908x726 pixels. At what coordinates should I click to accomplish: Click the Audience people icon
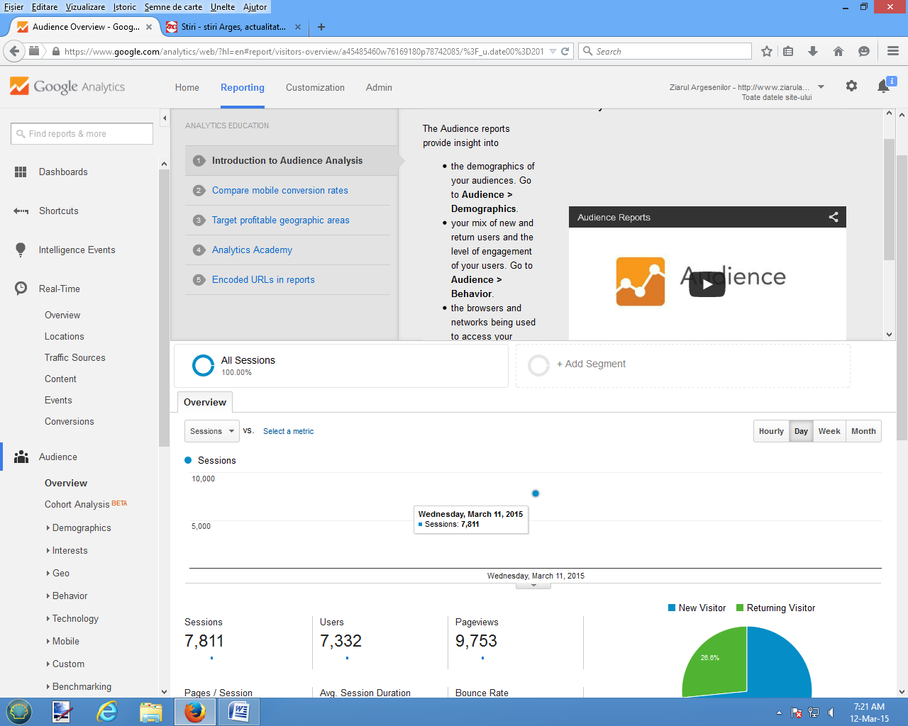click(x=21, y=457)
